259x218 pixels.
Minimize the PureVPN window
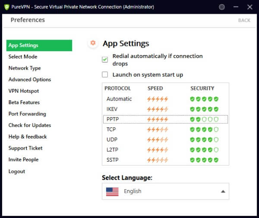click(236, 7)
